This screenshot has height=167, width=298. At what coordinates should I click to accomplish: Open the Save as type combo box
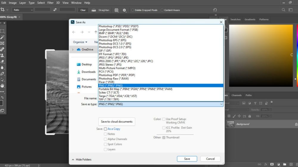pyautogui.click(x=161, y=104)
